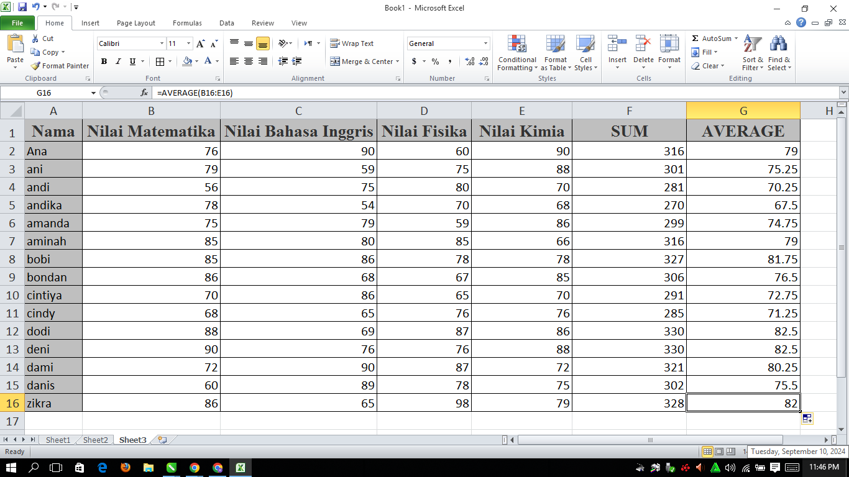The image size is (849, 477).
Task: Toggle Underline formatting
Action: tap(132, 61)
